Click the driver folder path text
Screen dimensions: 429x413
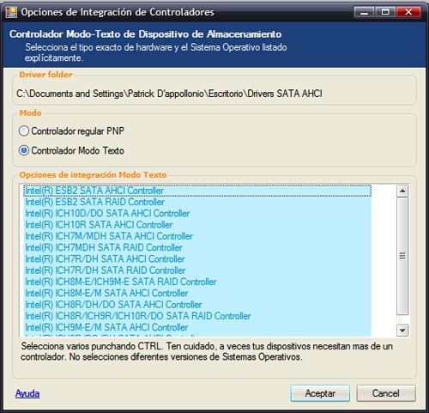pos(169,94)
